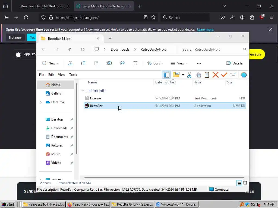Open the File menu
Viewport: 278px width, 208px height.
(x=42, y=75)
